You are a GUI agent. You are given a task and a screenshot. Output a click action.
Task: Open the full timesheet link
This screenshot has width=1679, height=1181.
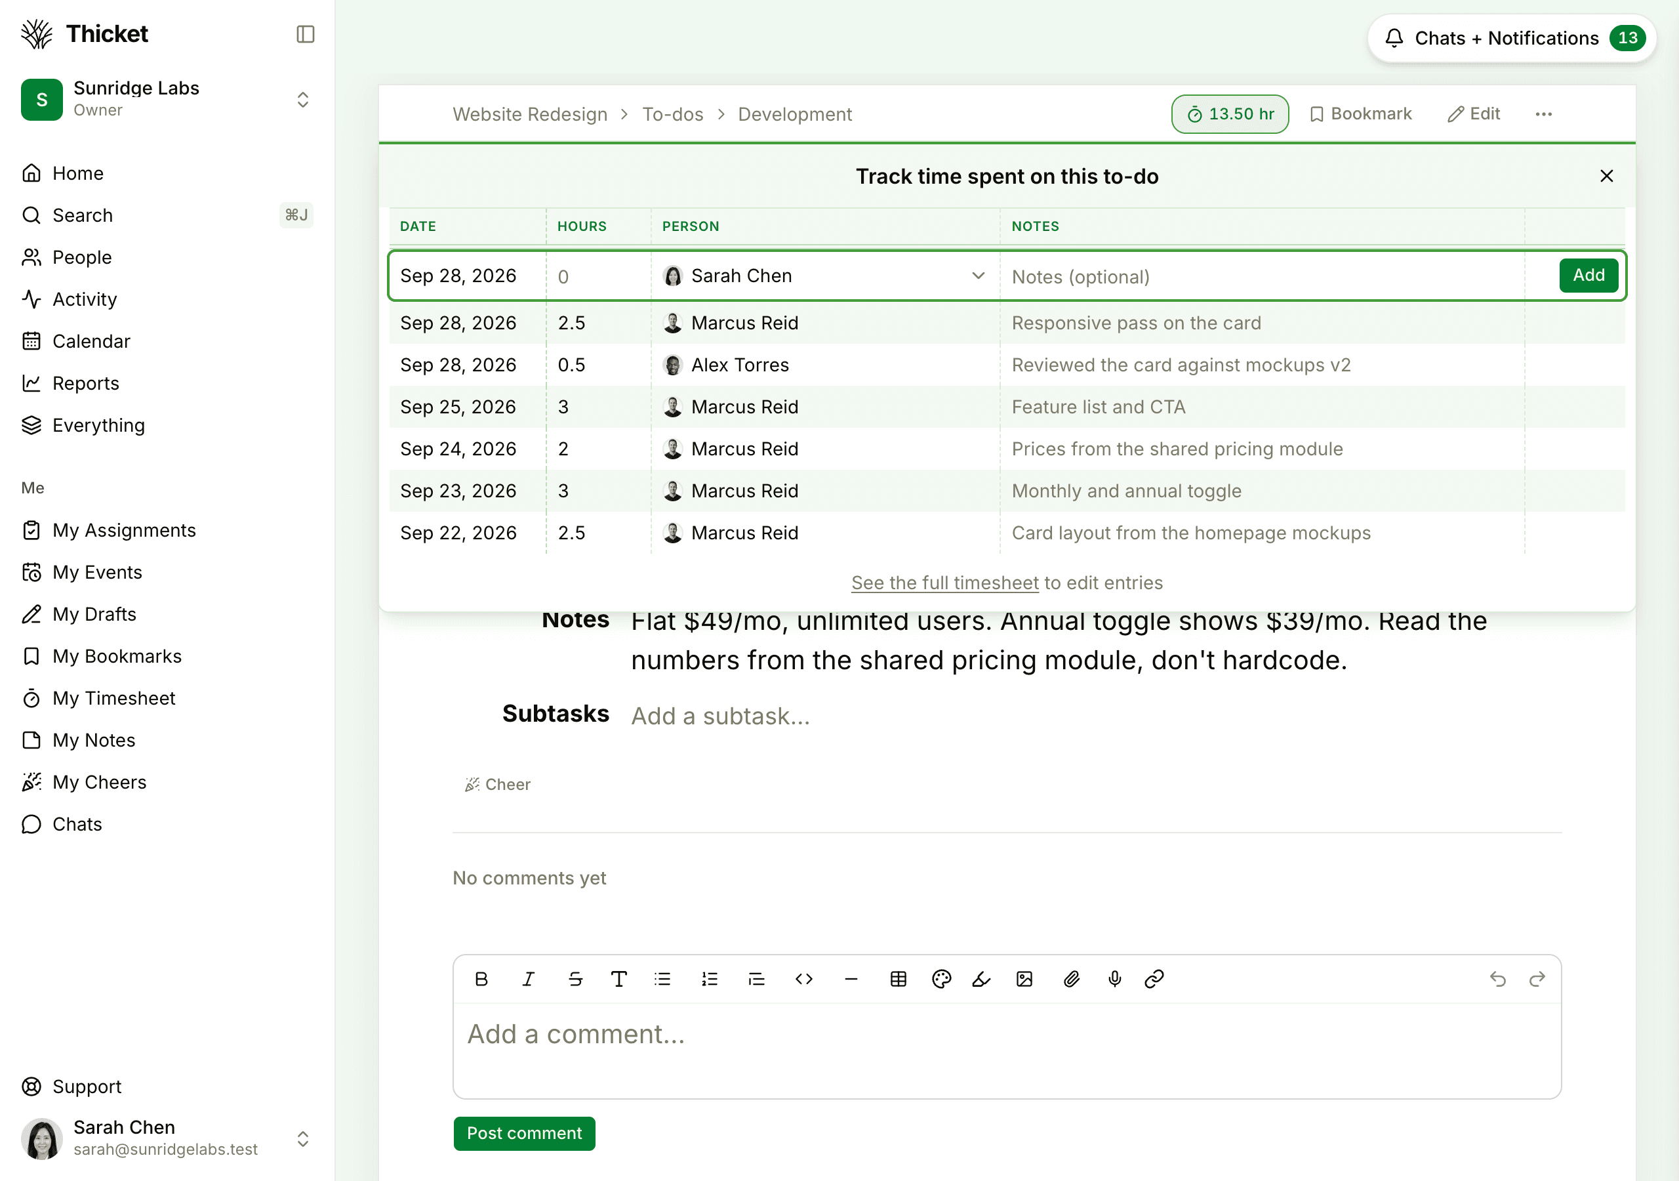[x=945, y=583]
